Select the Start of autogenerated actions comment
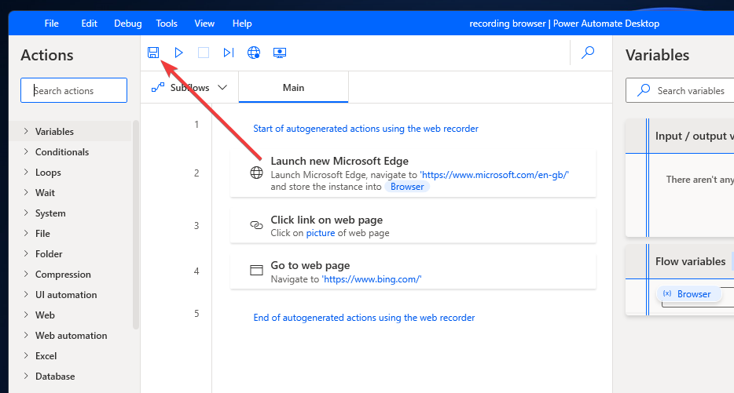 [x=365, y=129]
